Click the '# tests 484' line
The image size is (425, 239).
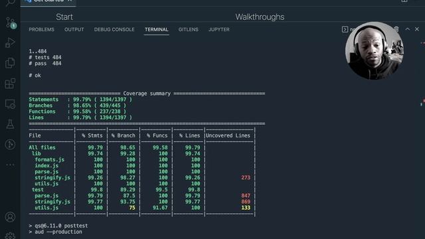click(x=45, y=58)
